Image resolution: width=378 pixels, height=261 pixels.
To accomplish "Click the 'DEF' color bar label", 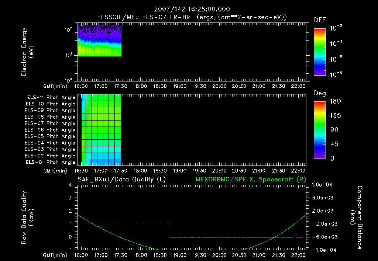I will click(320, 20).
